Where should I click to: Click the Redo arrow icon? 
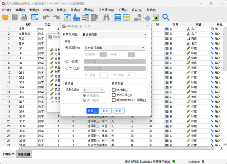pyautogui.click(x=56, y=17)
